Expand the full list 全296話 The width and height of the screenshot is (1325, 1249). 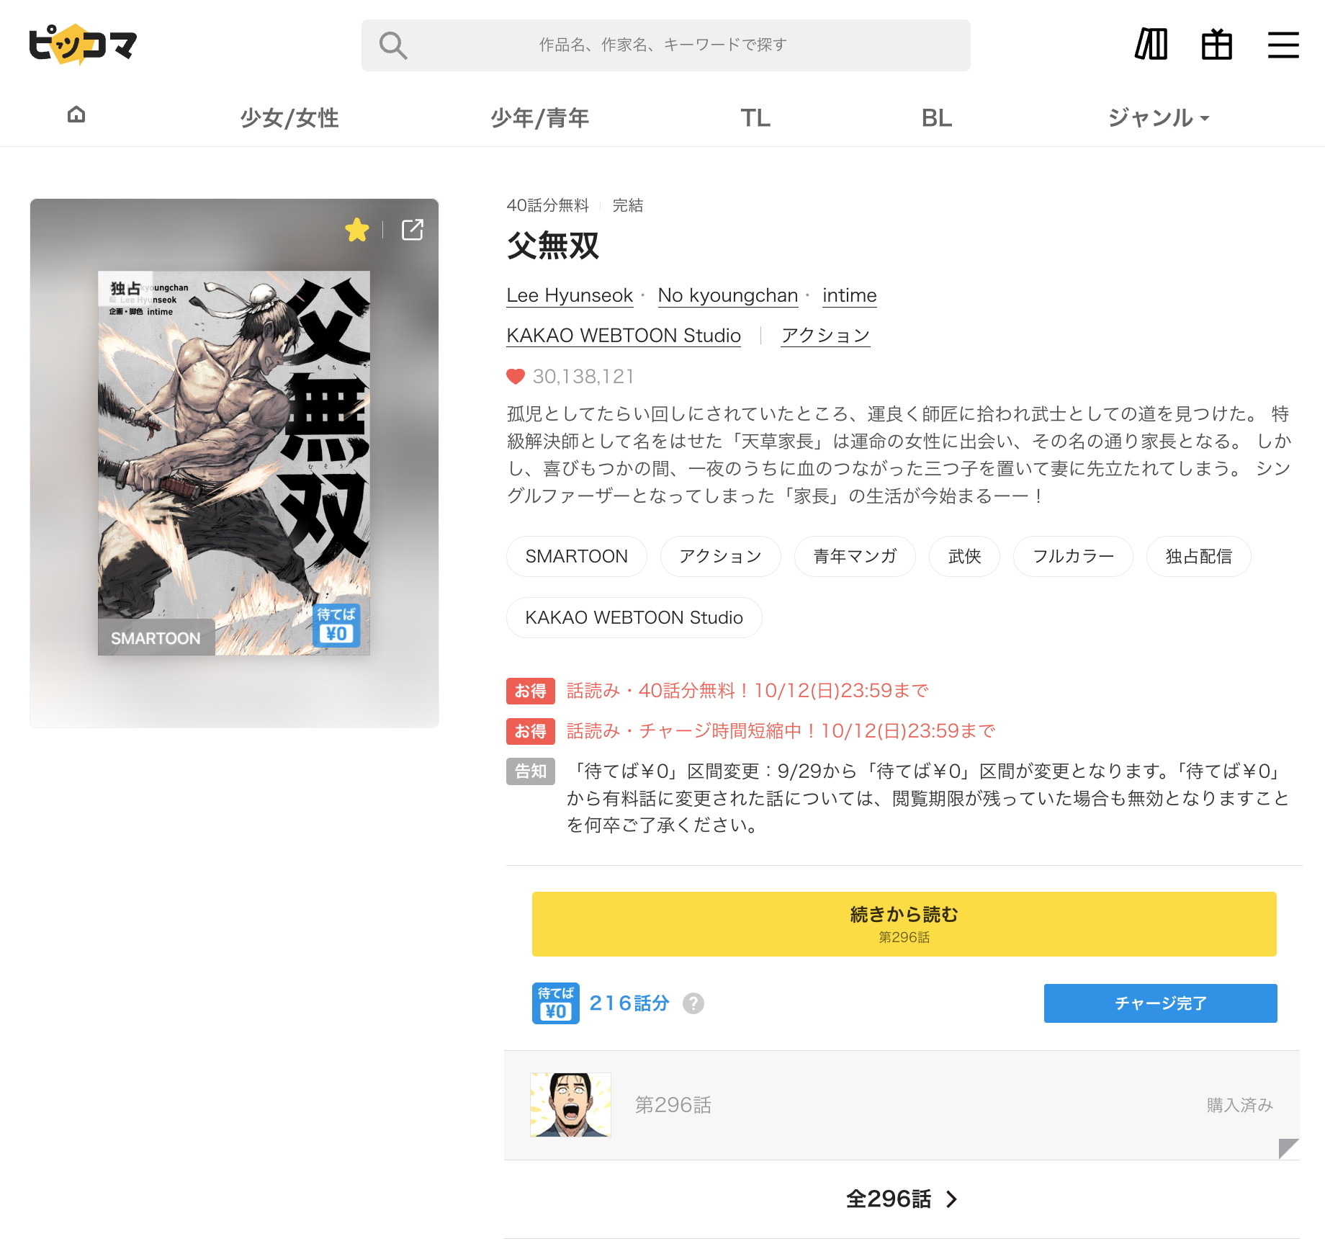(902, 1199)
